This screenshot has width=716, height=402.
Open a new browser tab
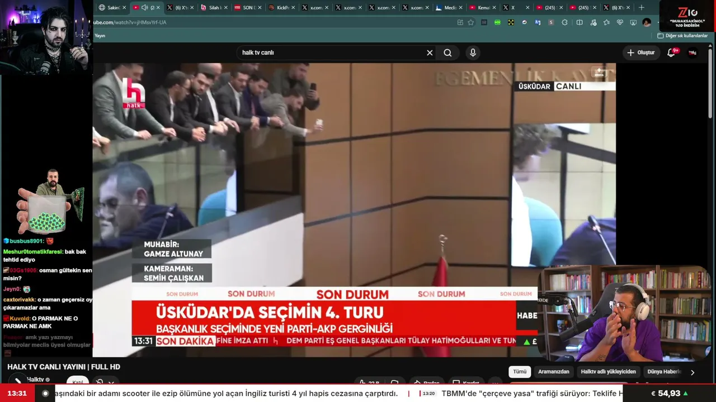[641, 8]
